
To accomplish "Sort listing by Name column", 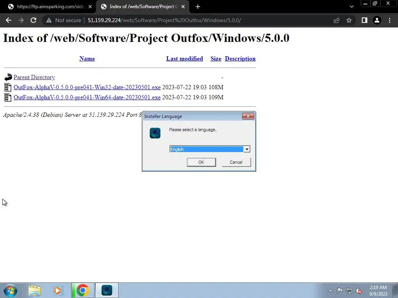I will (x=87, y=59).
